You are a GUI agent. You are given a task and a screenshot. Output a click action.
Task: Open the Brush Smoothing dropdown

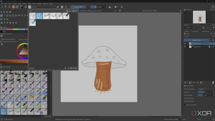[206, 89]
